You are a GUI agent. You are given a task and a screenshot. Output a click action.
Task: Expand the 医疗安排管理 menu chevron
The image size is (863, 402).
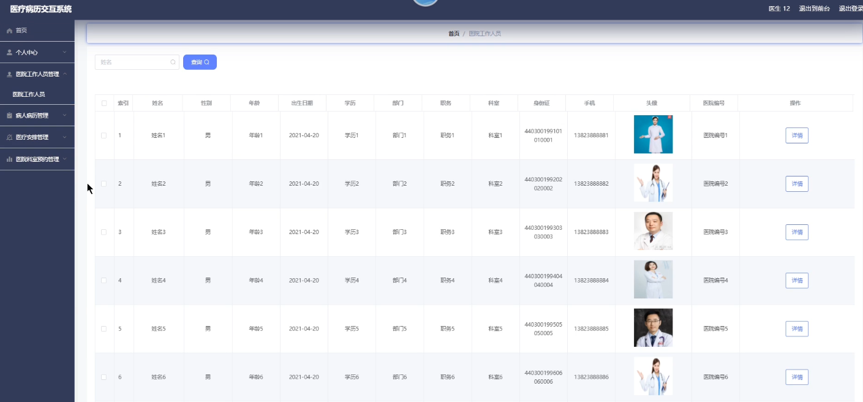[x=64, y=137]
